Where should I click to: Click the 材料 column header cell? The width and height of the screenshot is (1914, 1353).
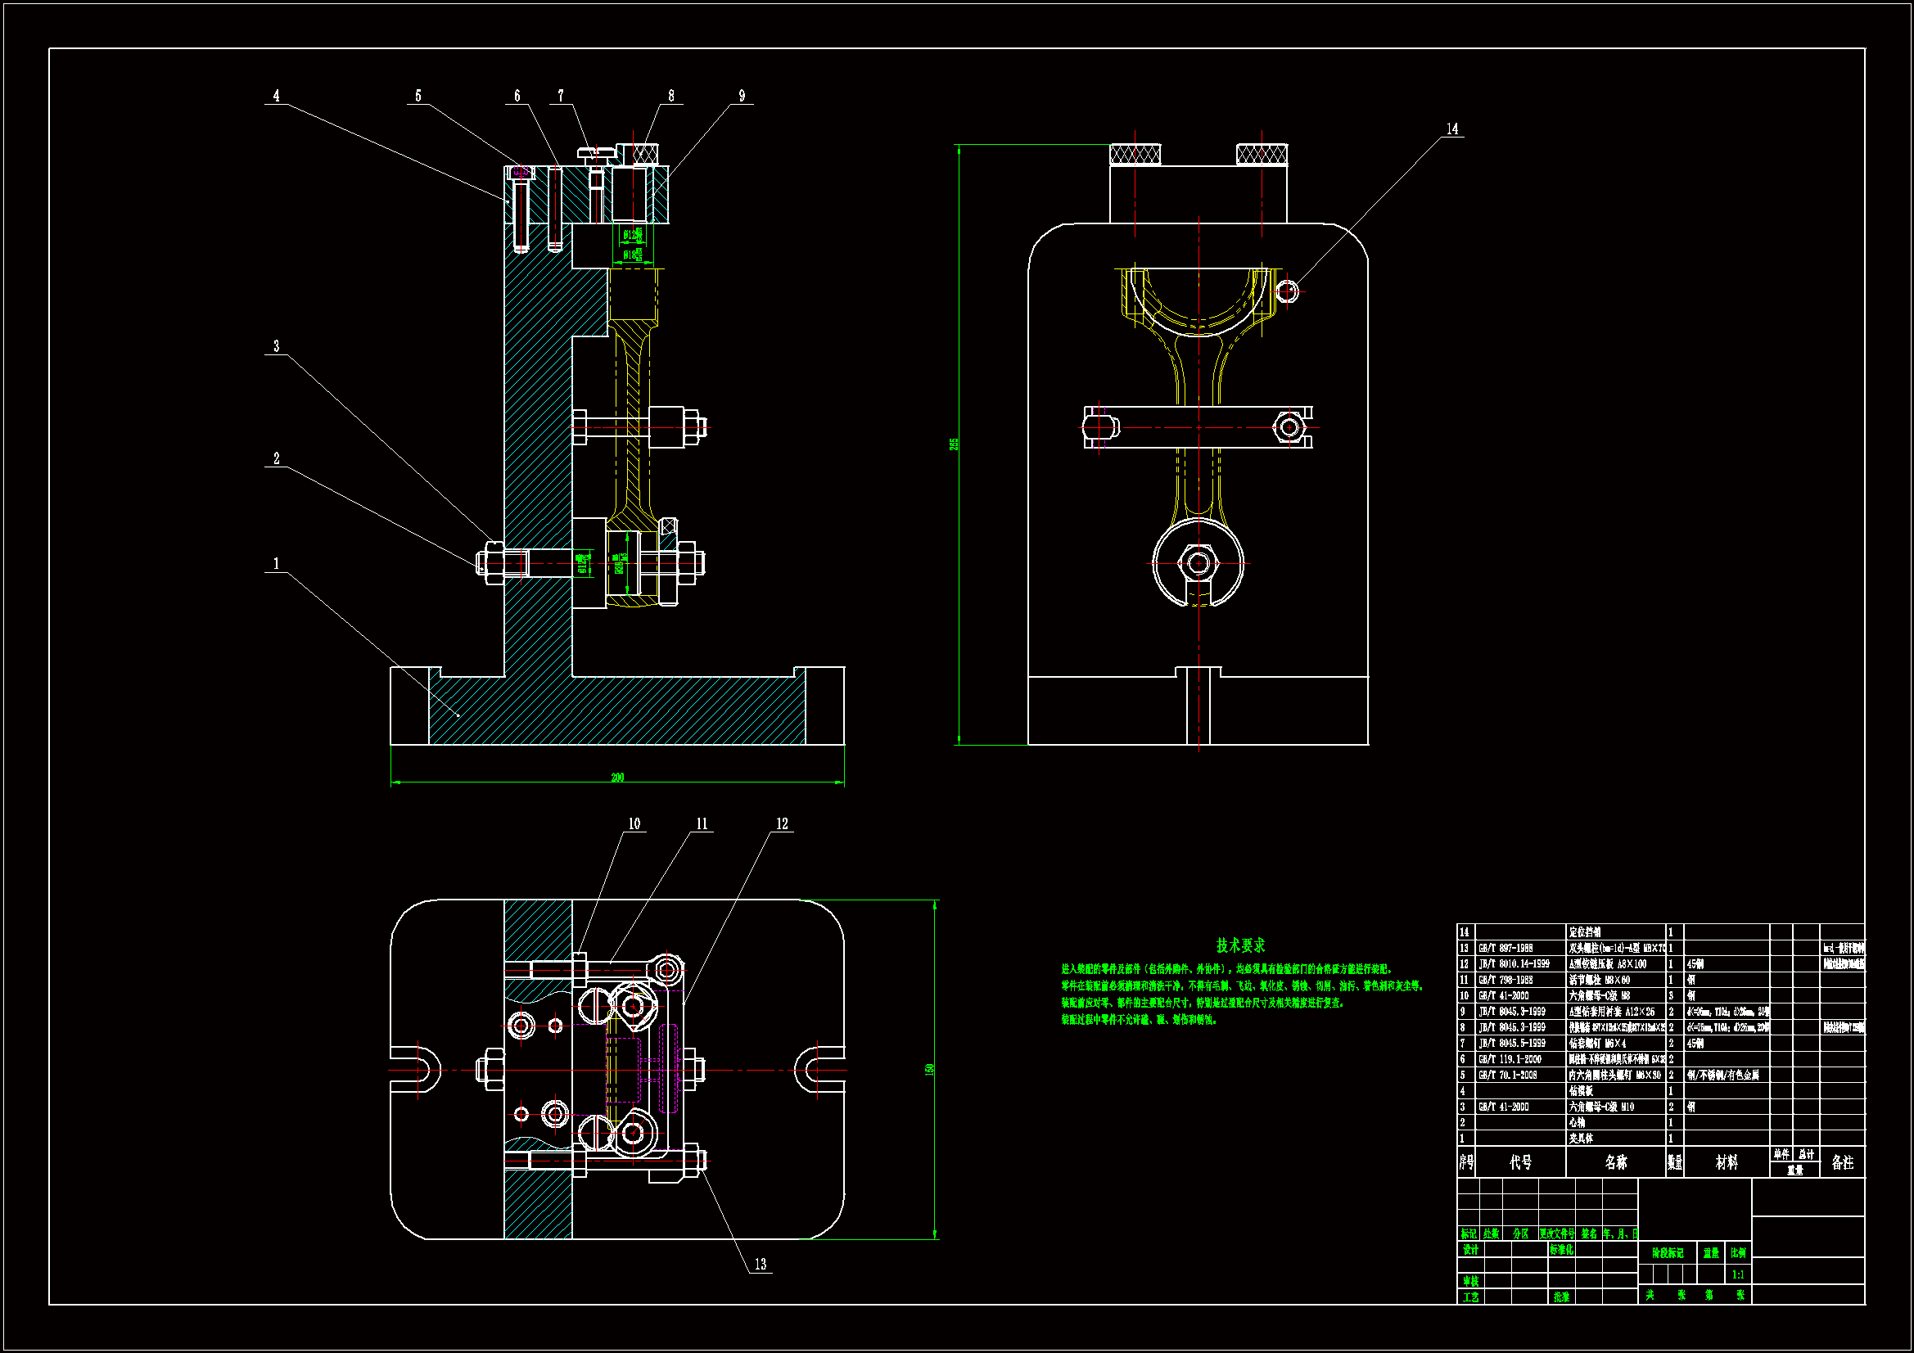click(x=1727, y=1162)
